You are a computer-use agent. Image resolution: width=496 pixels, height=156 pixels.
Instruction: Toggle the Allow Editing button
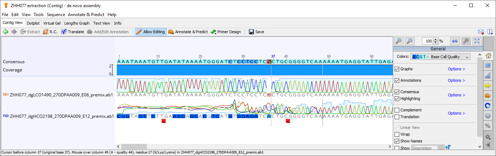point(151,32)
